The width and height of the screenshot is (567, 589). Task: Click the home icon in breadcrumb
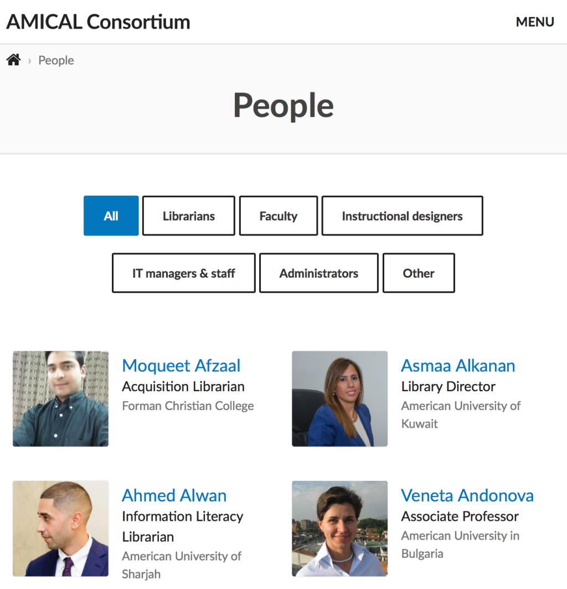[x=13, y=60]
